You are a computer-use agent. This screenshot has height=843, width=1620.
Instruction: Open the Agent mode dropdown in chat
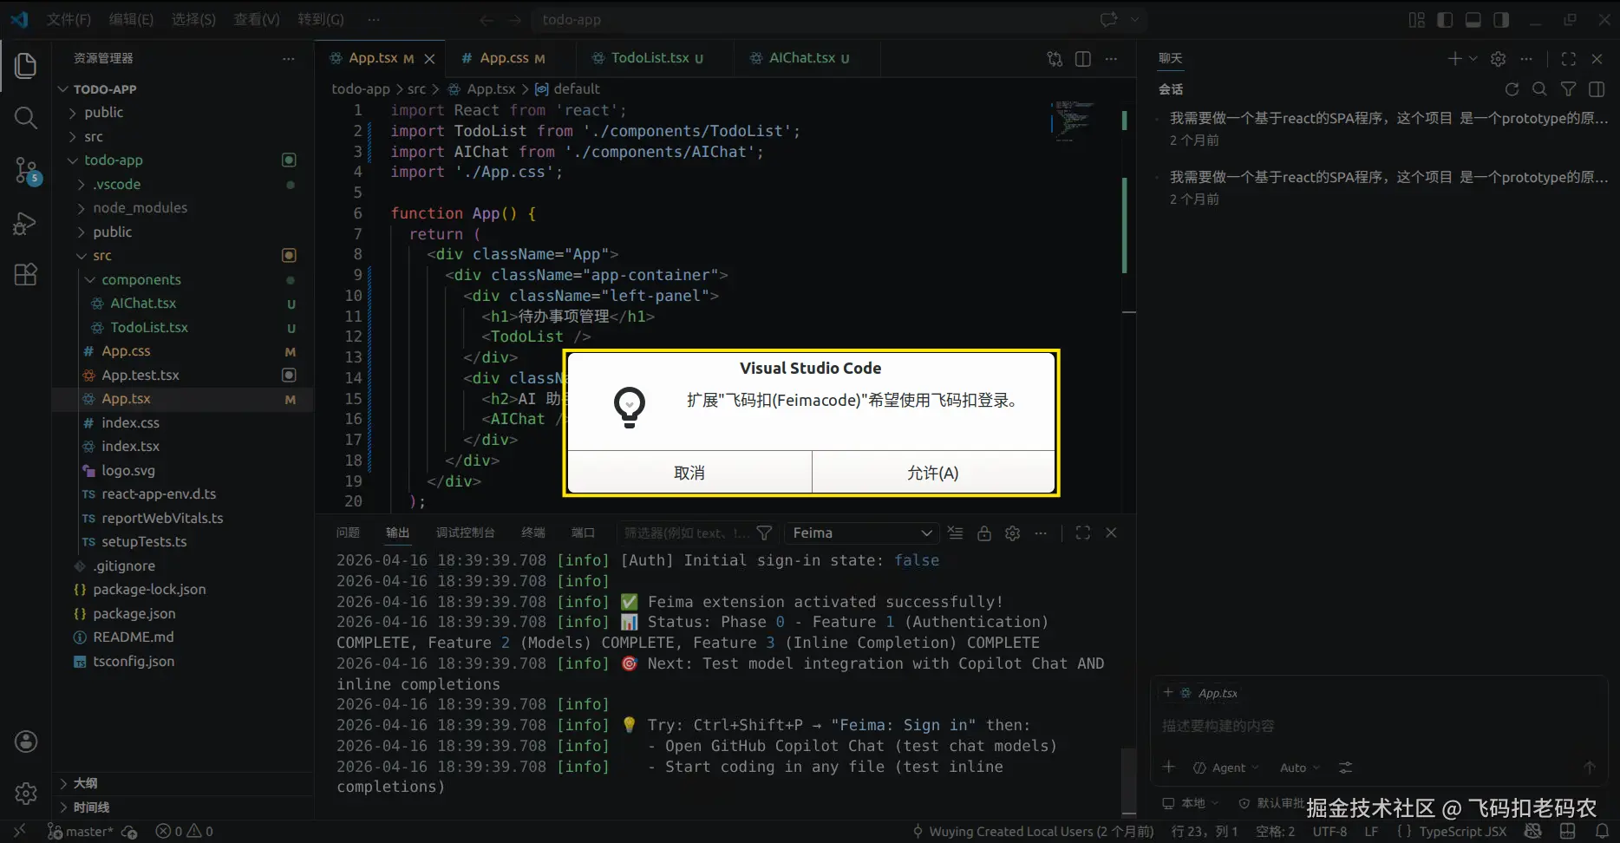1226,768
